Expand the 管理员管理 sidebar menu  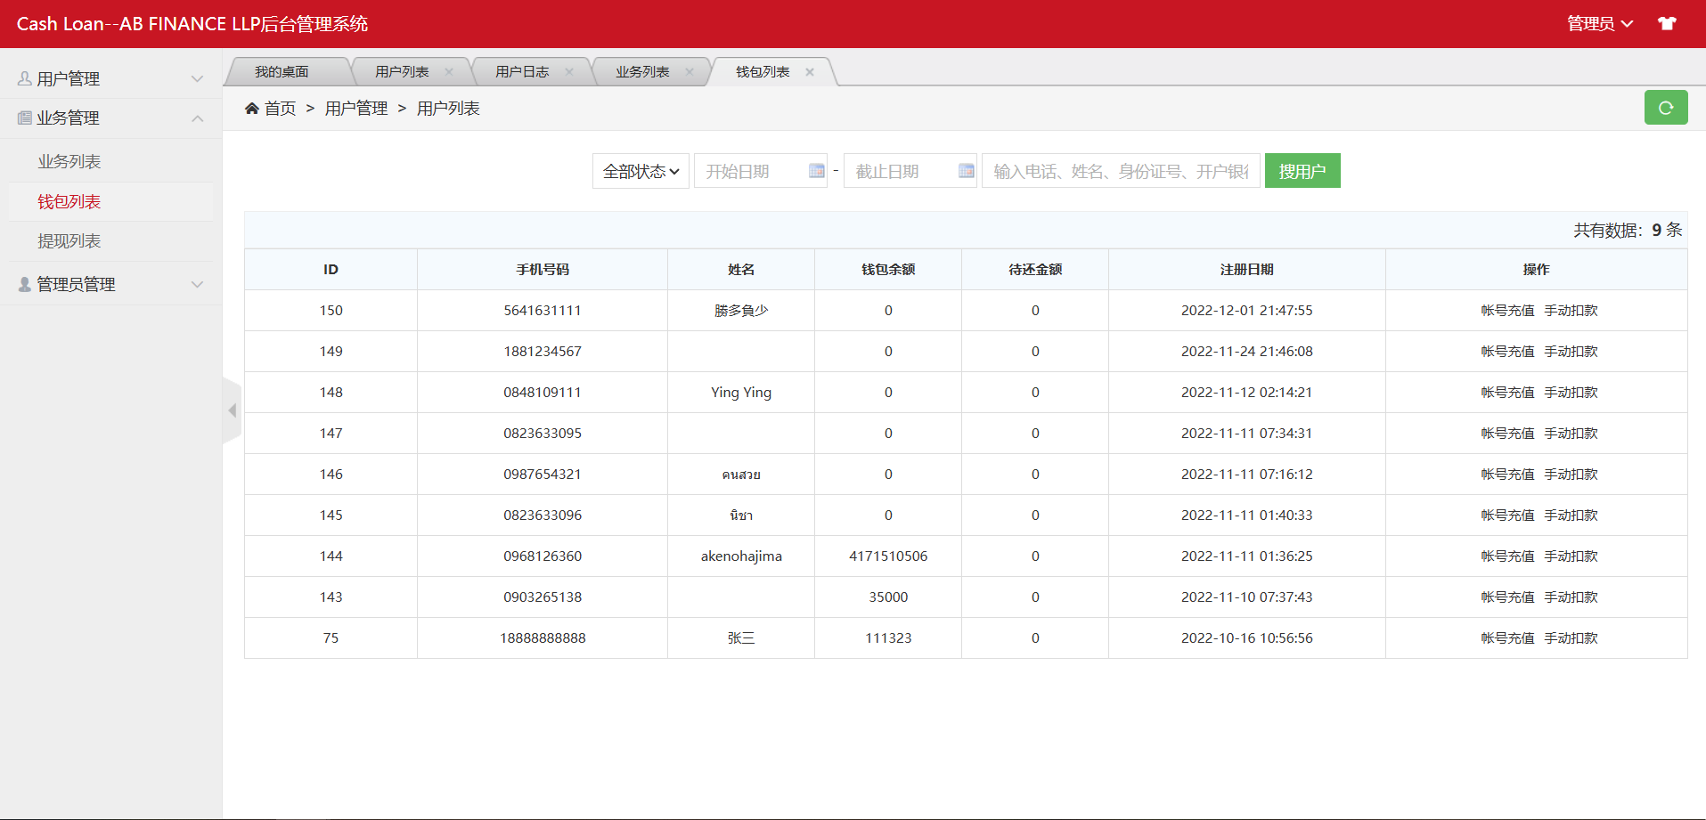click(110, 285)
